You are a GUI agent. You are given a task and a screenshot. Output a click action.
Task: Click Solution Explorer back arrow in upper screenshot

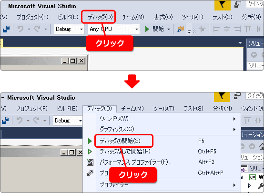(254, 55)
